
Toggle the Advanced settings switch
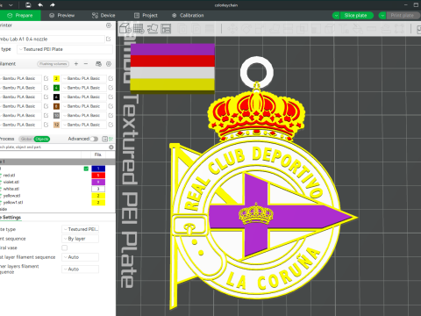coord(94,139)
